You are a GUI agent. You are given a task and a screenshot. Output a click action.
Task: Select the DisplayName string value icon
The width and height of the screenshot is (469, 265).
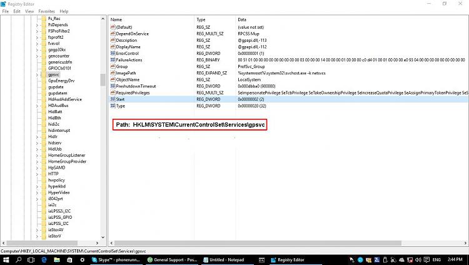113,47
